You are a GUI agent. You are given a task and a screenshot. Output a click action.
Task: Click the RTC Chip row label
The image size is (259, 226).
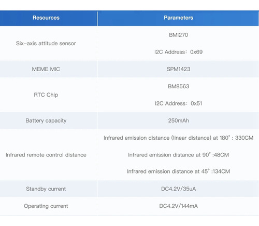[x=46, y=95]
